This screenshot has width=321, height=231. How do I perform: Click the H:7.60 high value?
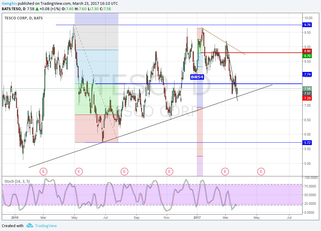click(x=80, y=9)
